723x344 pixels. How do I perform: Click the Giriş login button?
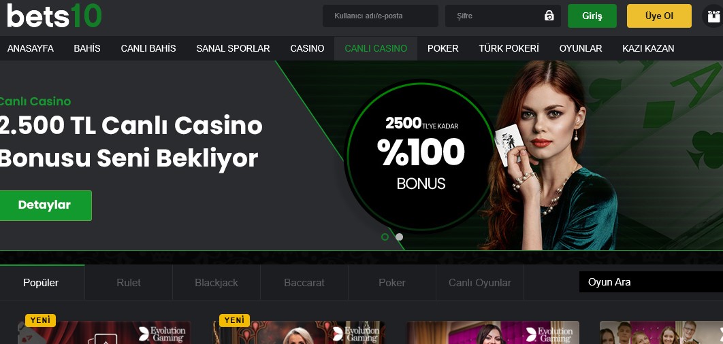[x=592, y=16]
